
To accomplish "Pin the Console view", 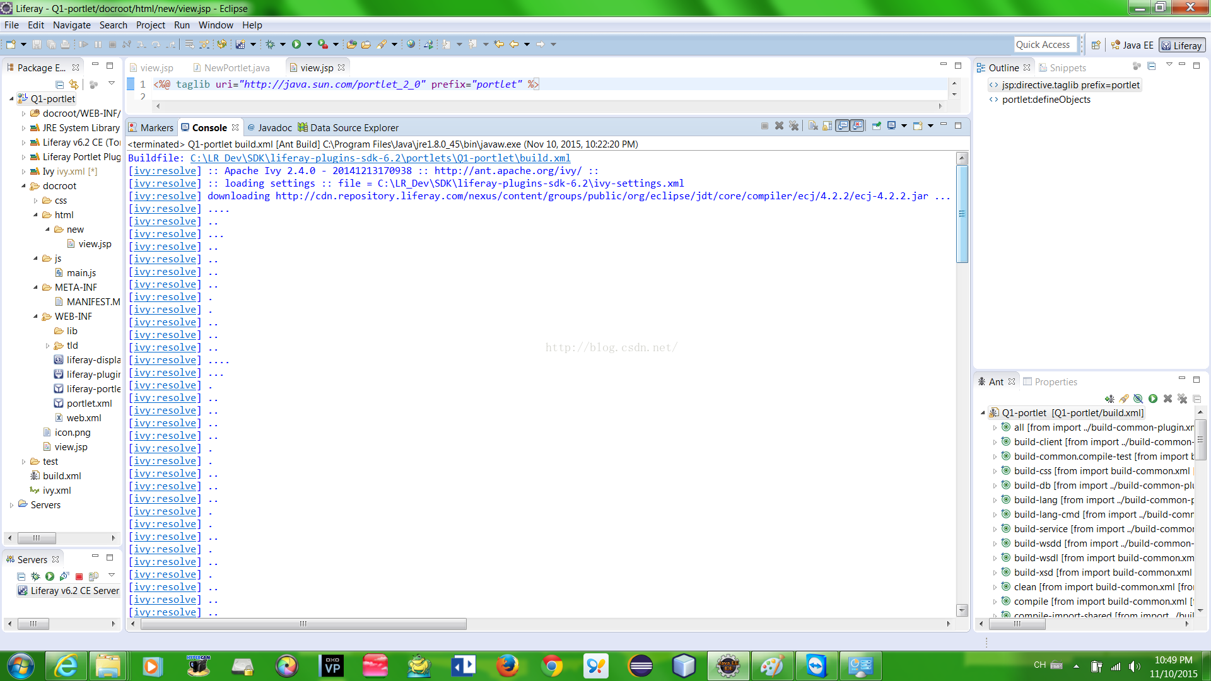I will 877,126.
